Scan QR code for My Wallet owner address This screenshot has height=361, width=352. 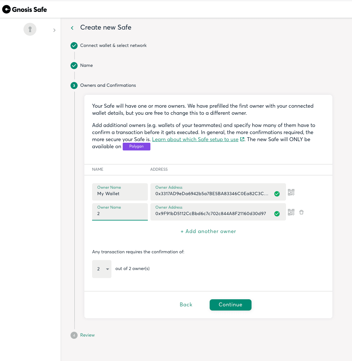[291, 192]
